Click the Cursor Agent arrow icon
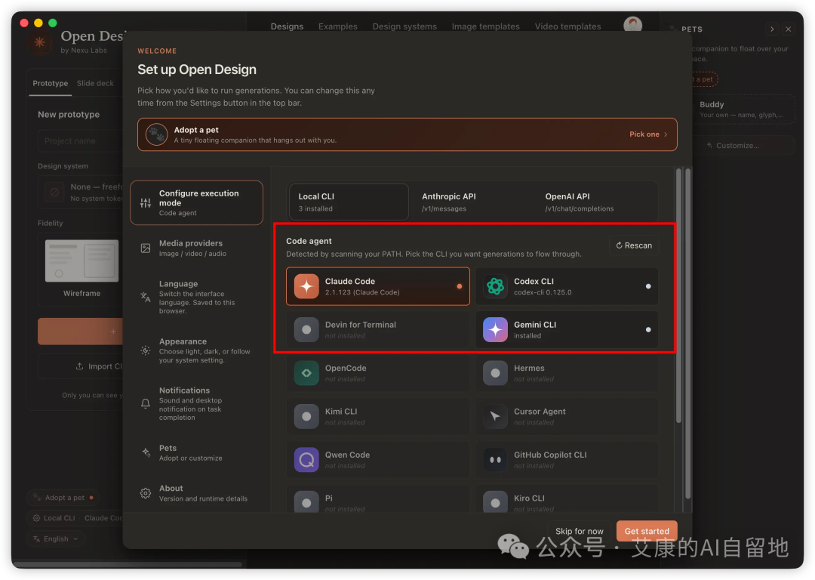Screen dimensions: 815x580 [x=495, y=416]
